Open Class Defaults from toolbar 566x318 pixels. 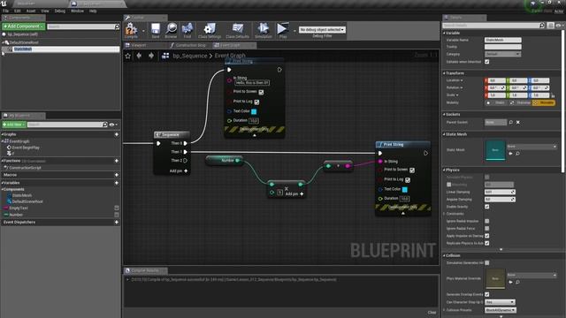click(238, 30)
